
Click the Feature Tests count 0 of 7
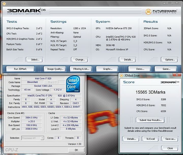39,44
